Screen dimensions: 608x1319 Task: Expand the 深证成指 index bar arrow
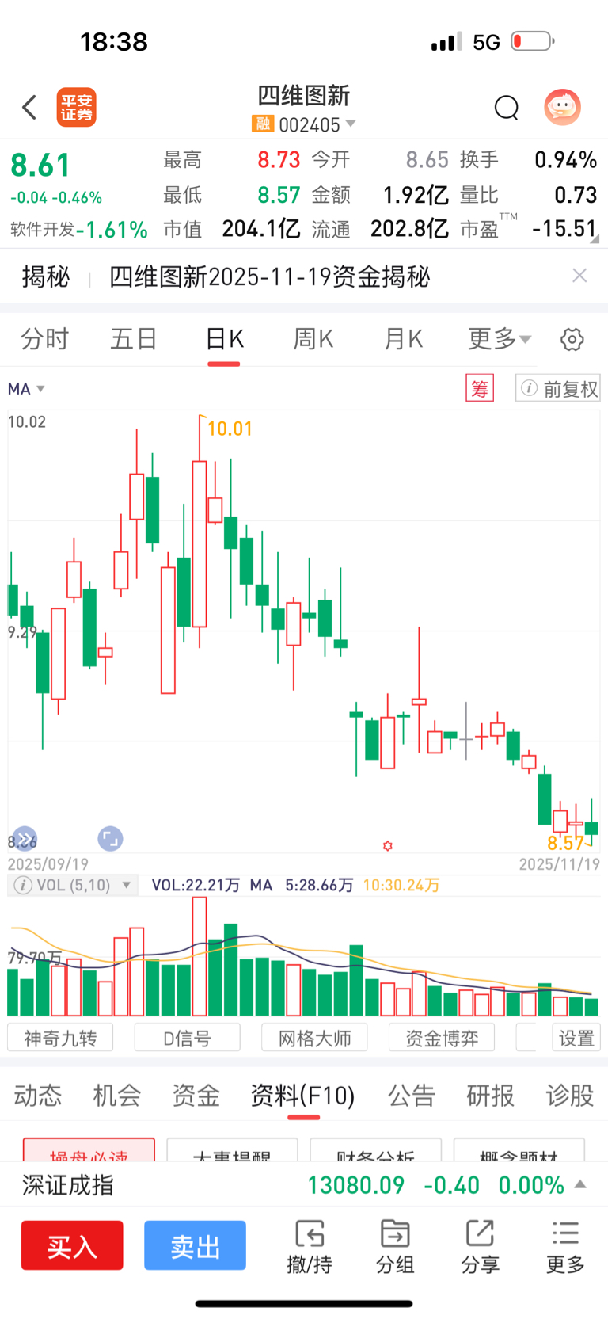point(580,1184)
